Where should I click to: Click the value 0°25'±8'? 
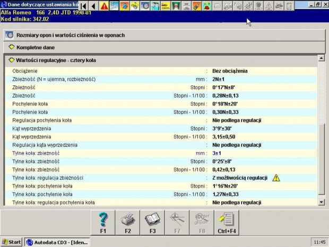tap(222, 161)
